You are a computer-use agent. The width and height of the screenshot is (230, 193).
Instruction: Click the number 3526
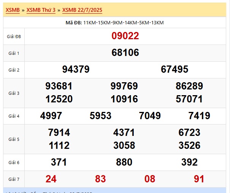pyautogui.click(x=189, y=145)
